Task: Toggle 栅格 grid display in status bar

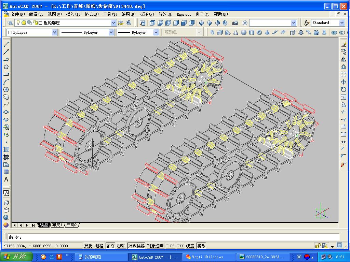Action: [99, 246]
